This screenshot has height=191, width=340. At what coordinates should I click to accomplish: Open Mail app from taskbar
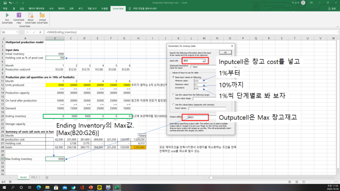click(65, 188)
